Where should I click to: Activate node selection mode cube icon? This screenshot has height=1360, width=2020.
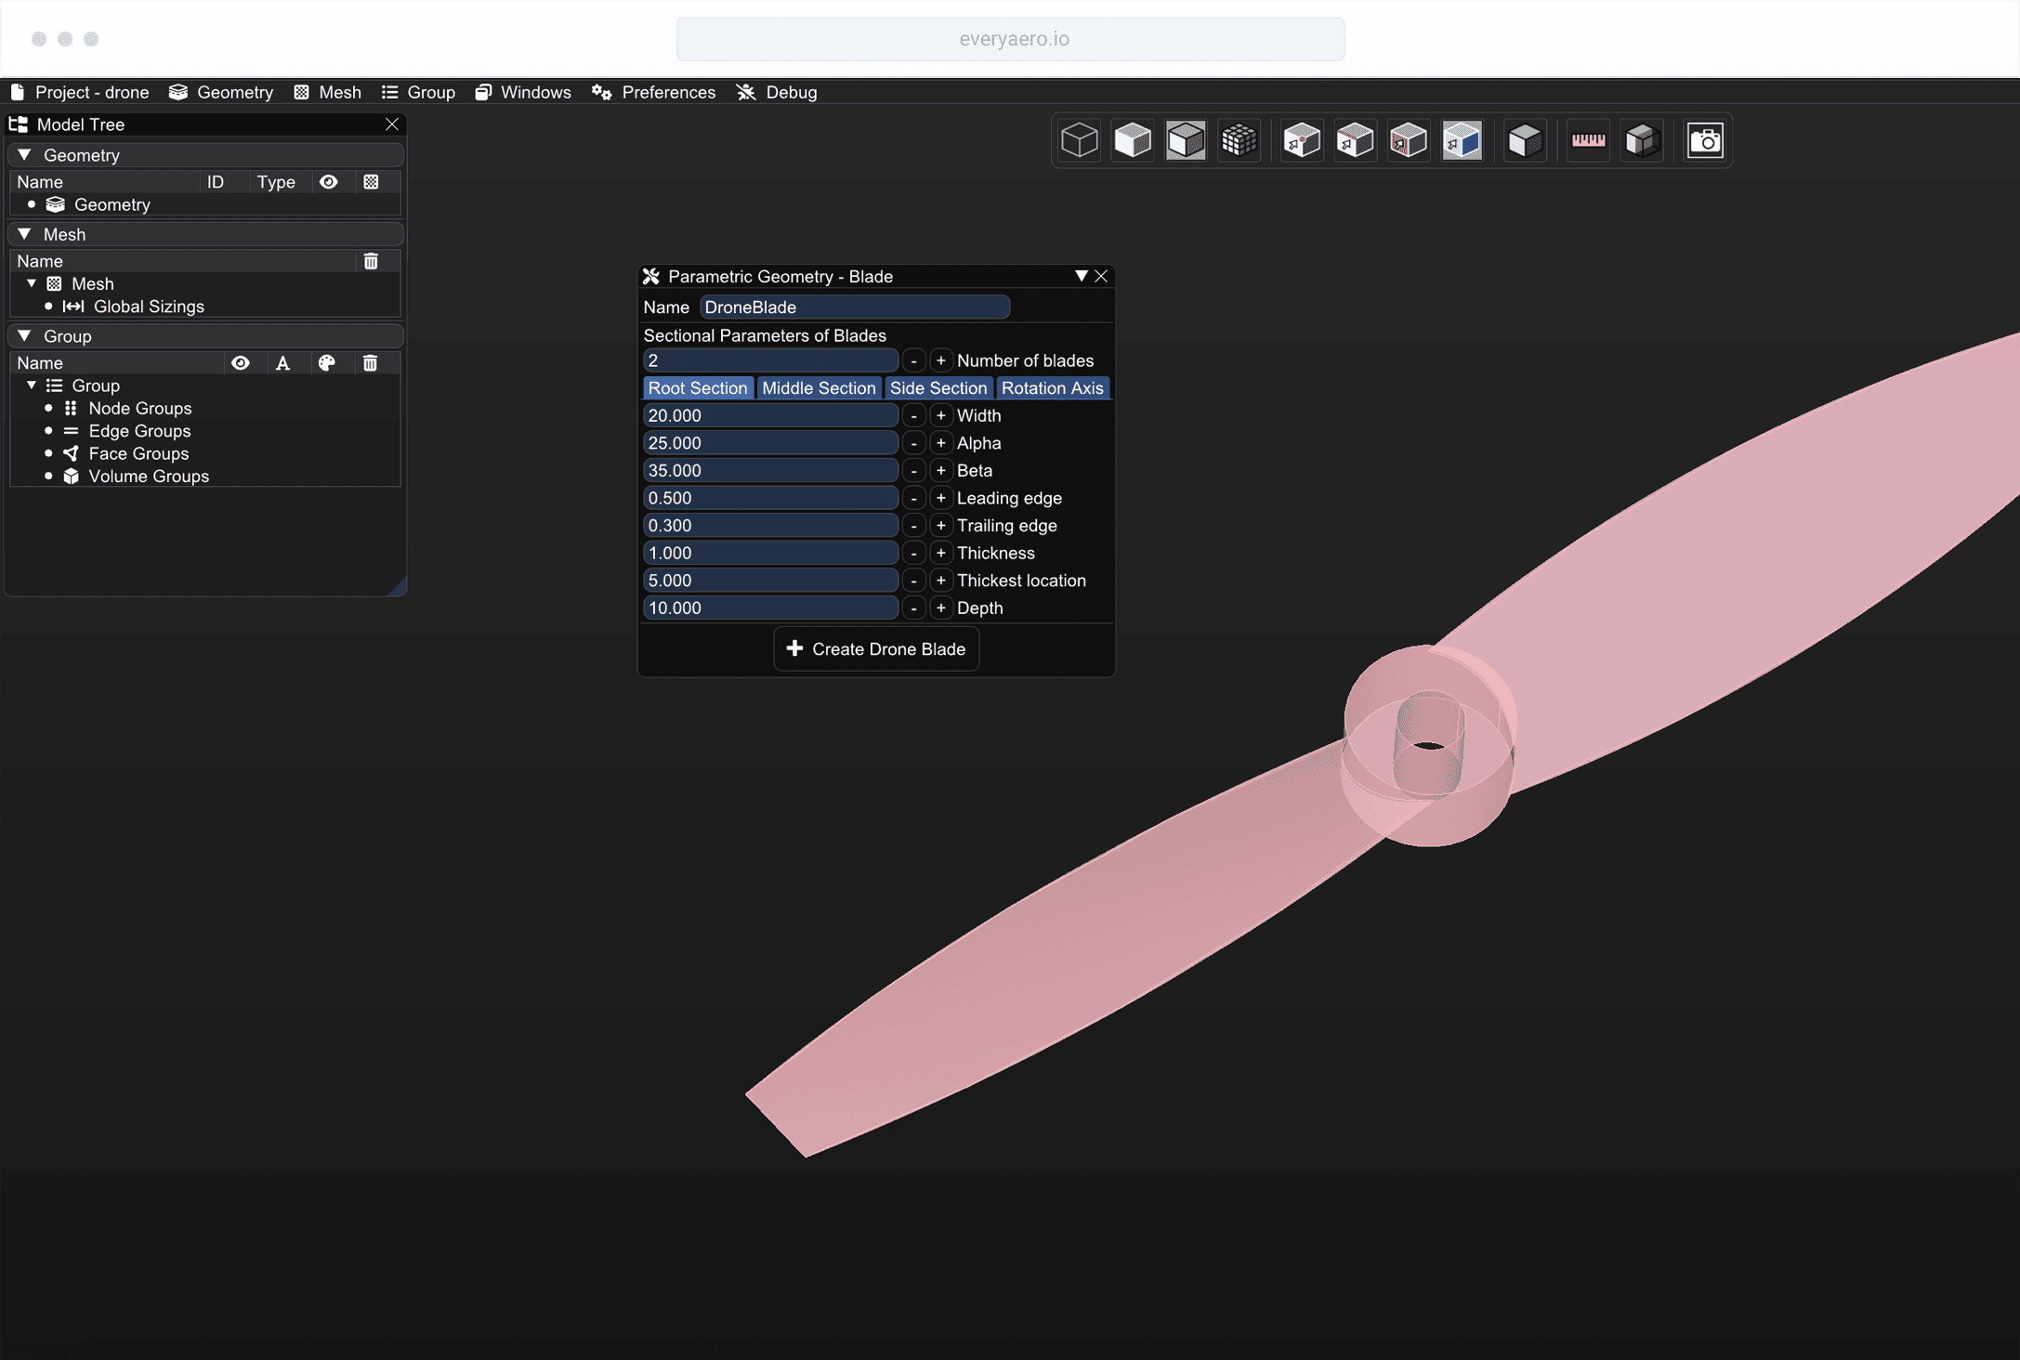(x=1301, y=141)
